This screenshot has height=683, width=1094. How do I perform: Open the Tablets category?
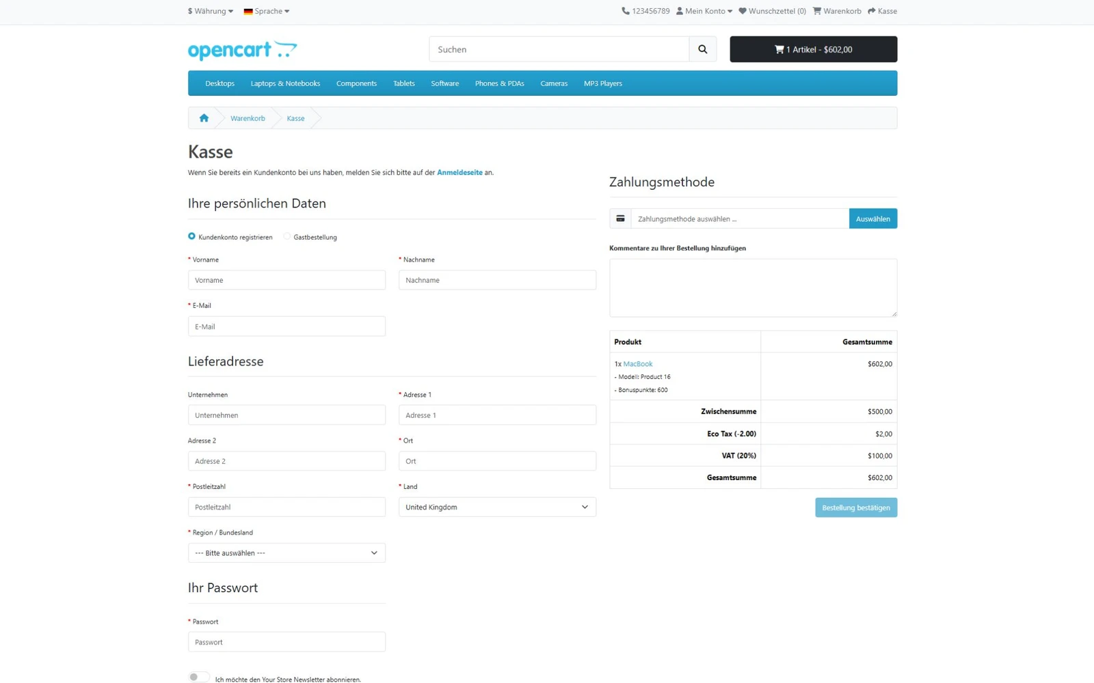[404, 83]
